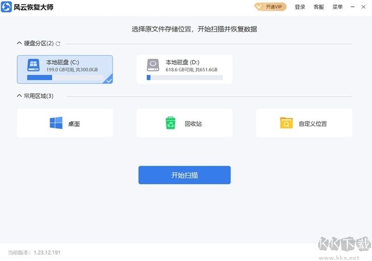
Task: Refresh the 硬盘分区 partition list
Action: [x=58, y=44]
